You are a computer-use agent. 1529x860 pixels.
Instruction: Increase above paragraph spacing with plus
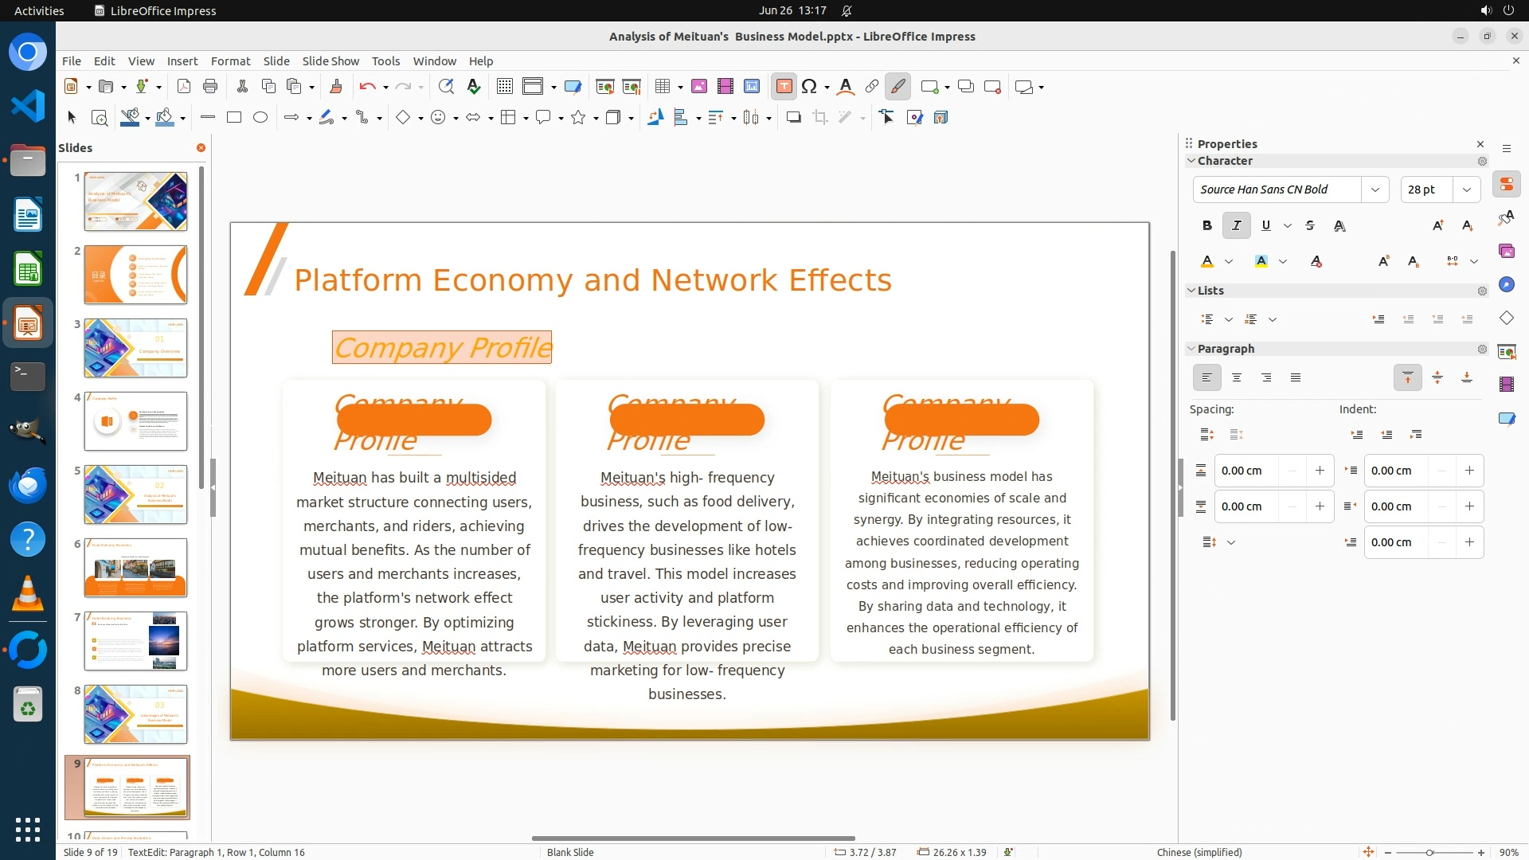[1320, 471]
